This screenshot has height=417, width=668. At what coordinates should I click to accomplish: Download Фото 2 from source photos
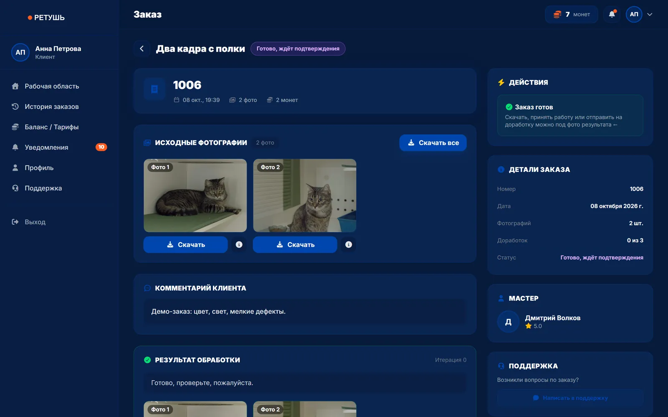(295, 245)
